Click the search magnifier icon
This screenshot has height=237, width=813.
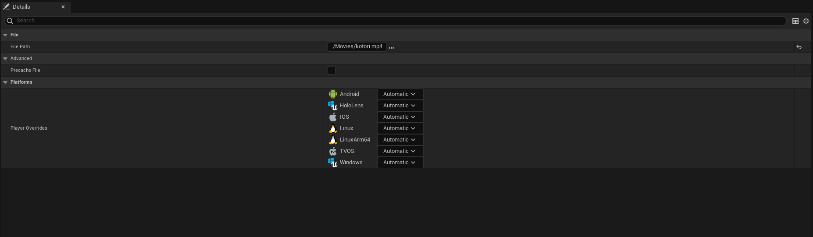click(x=10, y=21)
